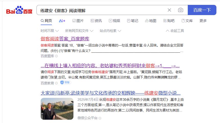The width and height of the screenshot is (220, 123).
Task: Expand the 时间不限 filter dropdown
Action: [x=50, y=31]
